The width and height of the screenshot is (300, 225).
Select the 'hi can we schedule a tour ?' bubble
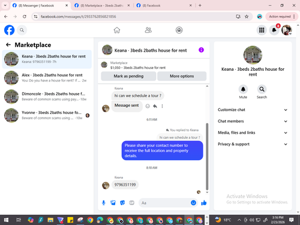[137, 95]
